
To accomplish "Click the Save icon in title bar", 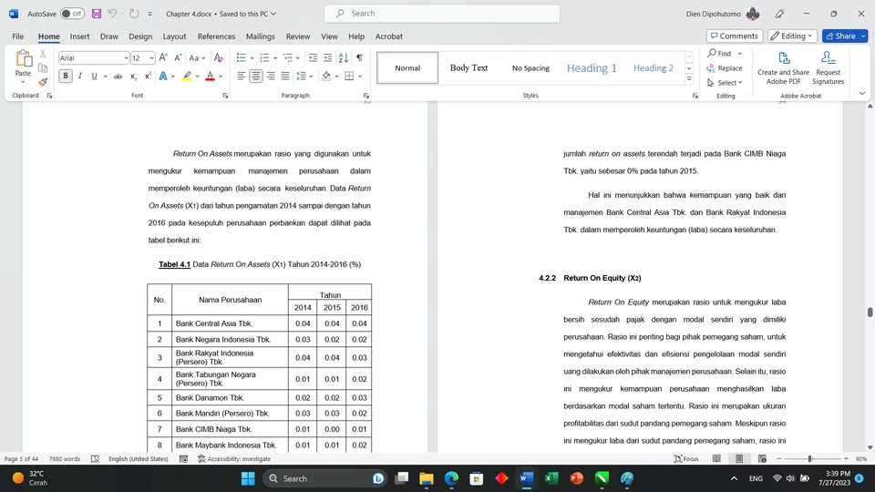I will tap(97, 14).
